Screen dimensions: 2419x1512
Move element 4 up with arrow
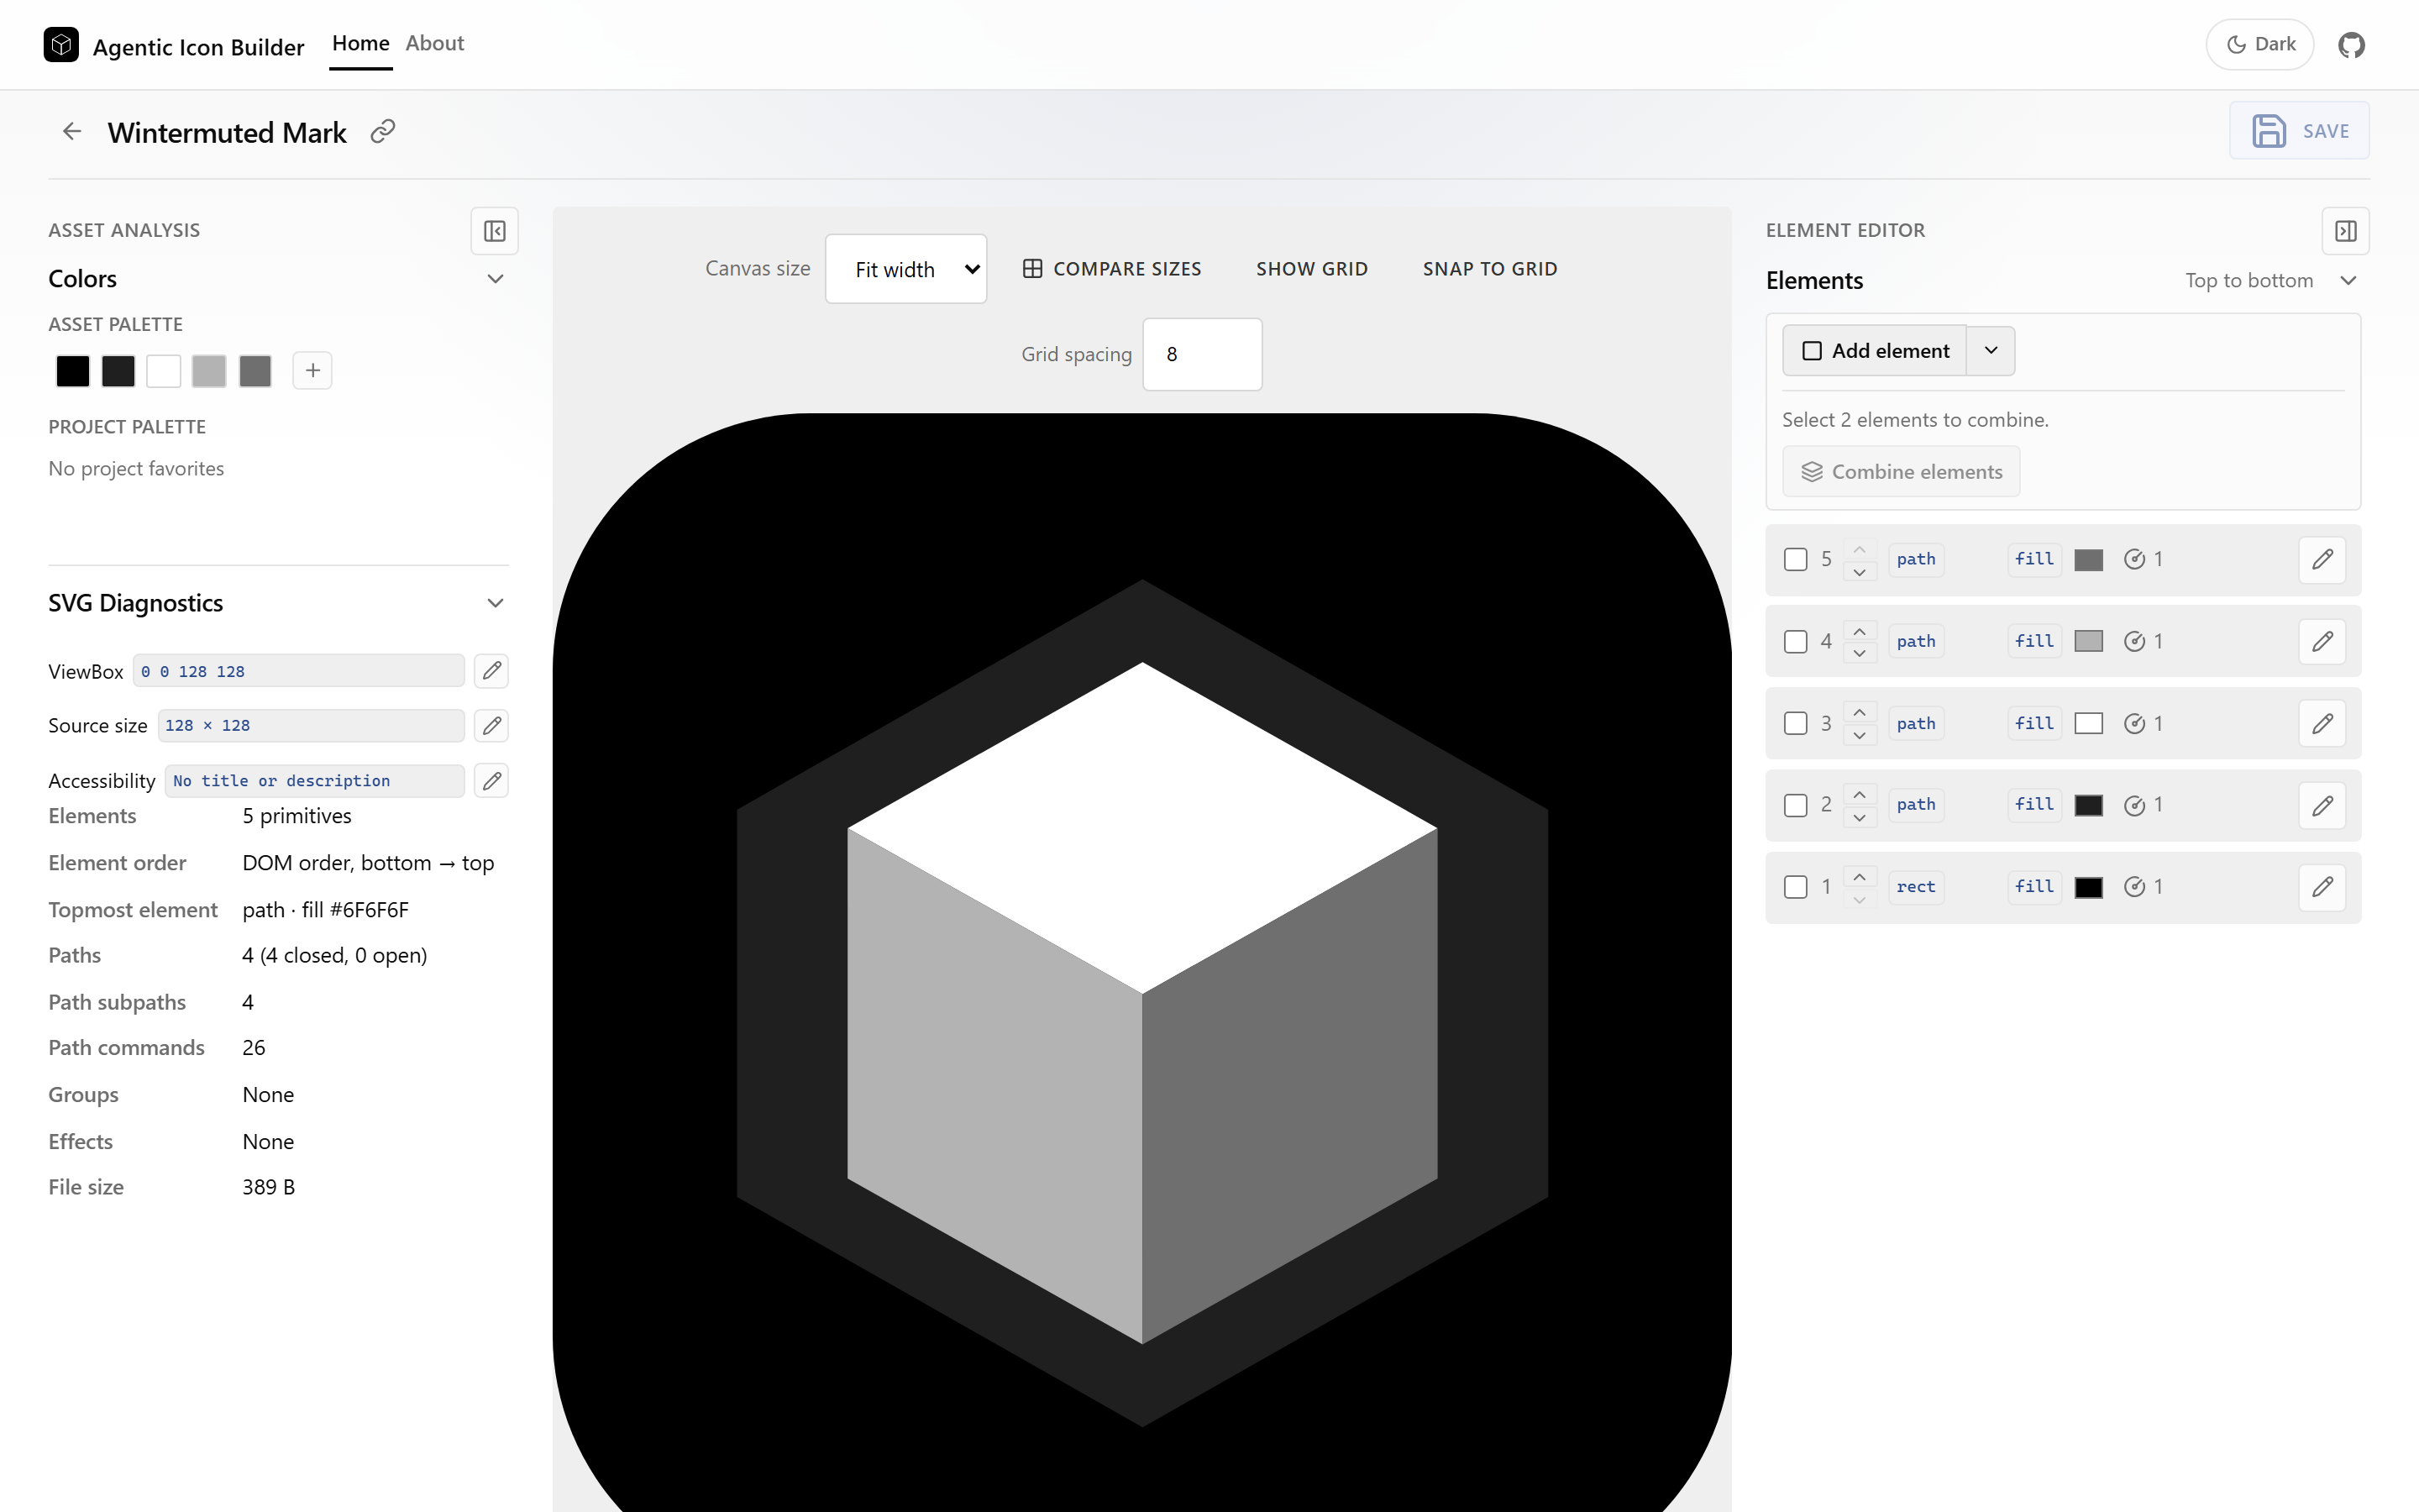coord(1860,630)
